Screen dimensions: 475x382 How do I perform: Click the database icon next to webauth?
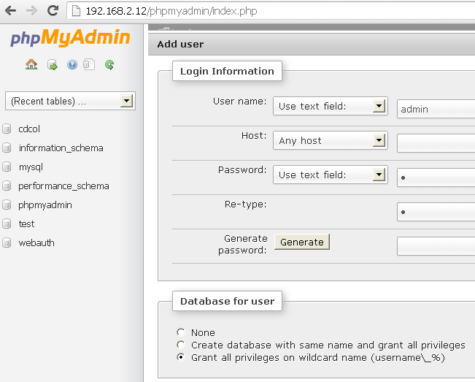pyautogui.click(x=7, y=243)
